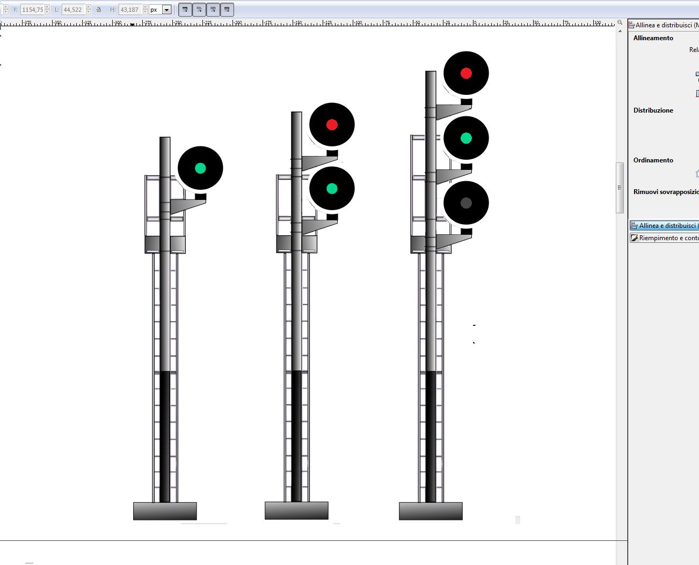Select green lamp on the single-light signal
Viewport: 699px width, 565px height.
[200, 168]
